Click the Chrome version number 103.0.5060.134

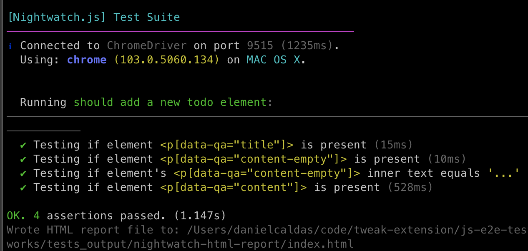tap(167, 60)
